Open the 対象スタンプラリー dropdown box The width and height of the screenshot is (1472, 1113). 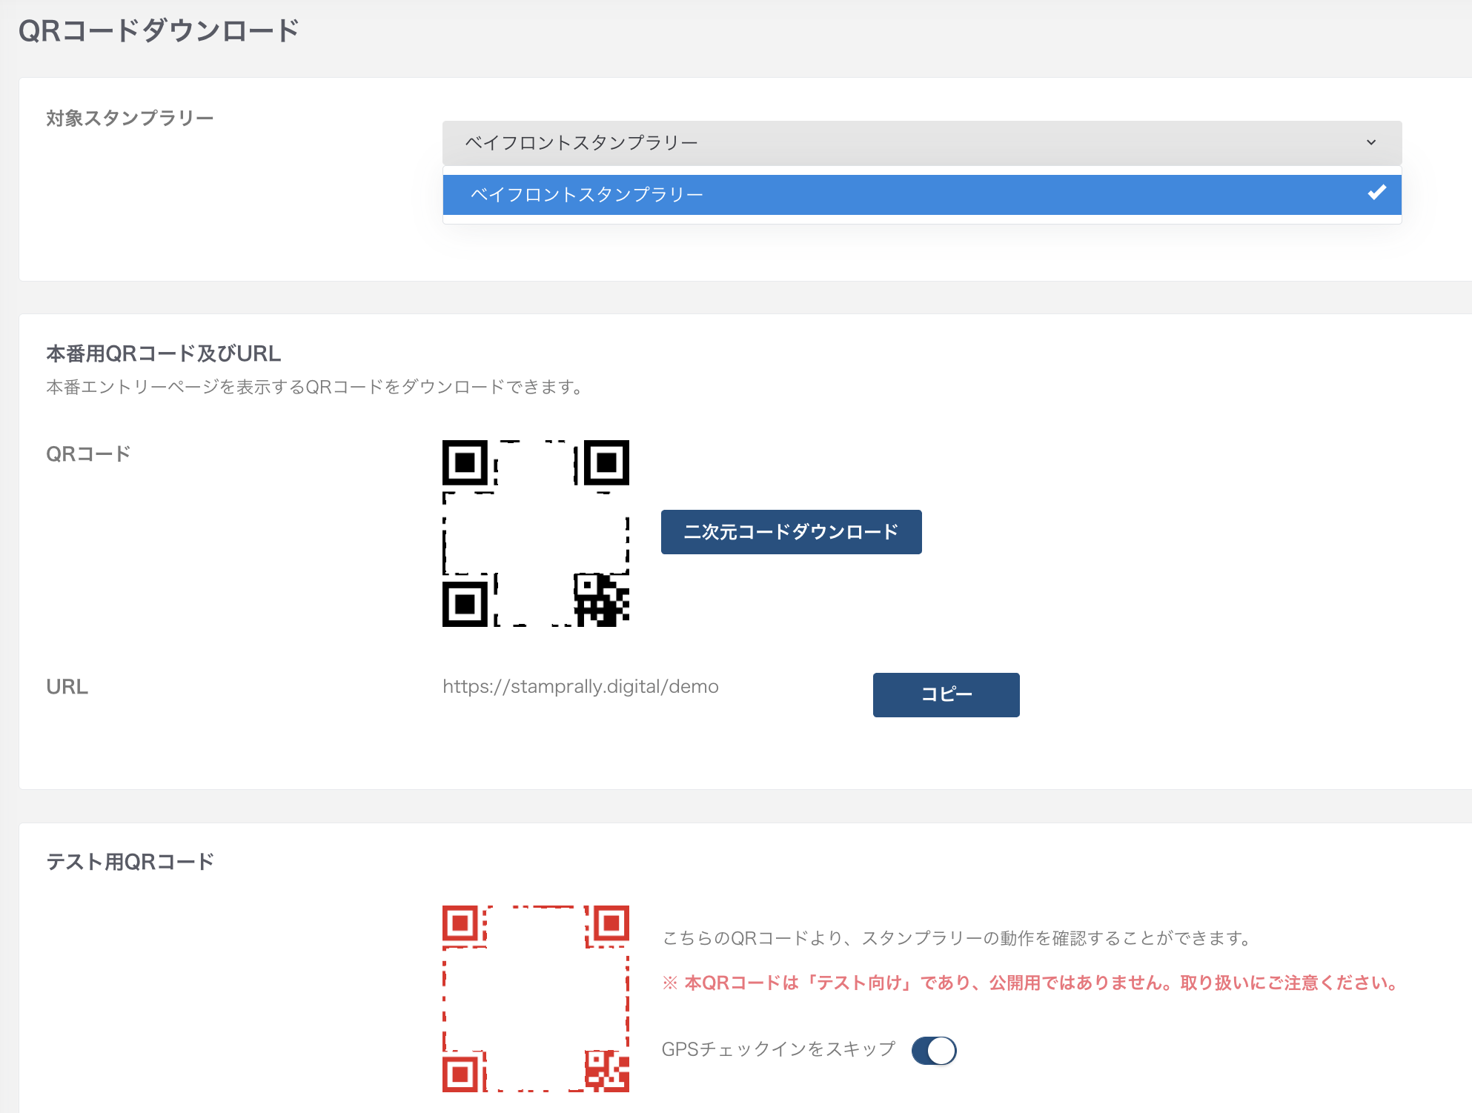922,142
